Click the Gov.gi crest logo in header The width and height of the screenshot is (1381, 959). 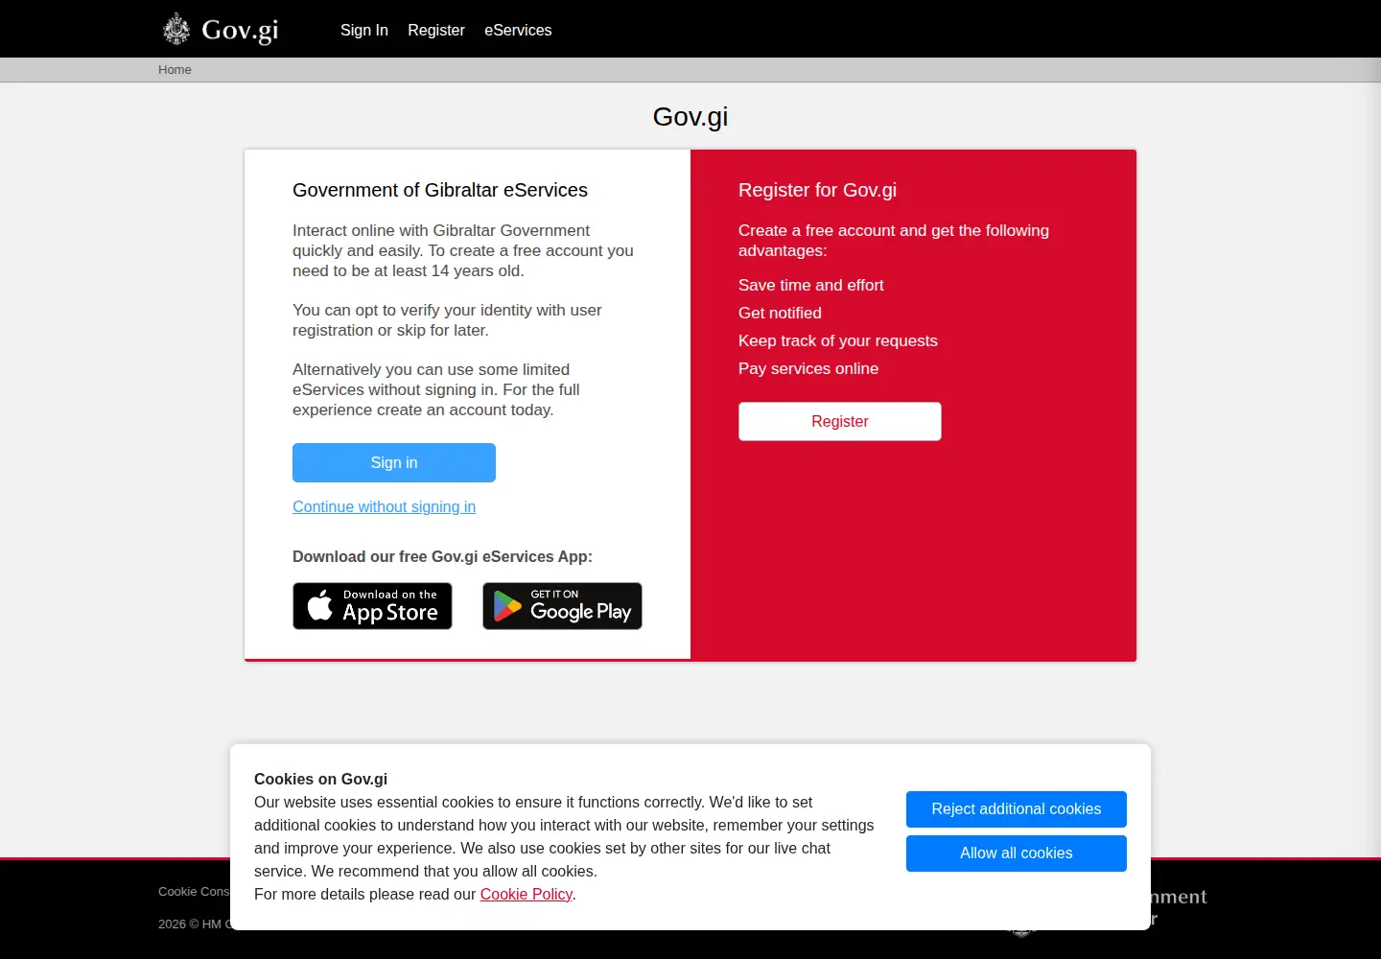tap(221, 30)
